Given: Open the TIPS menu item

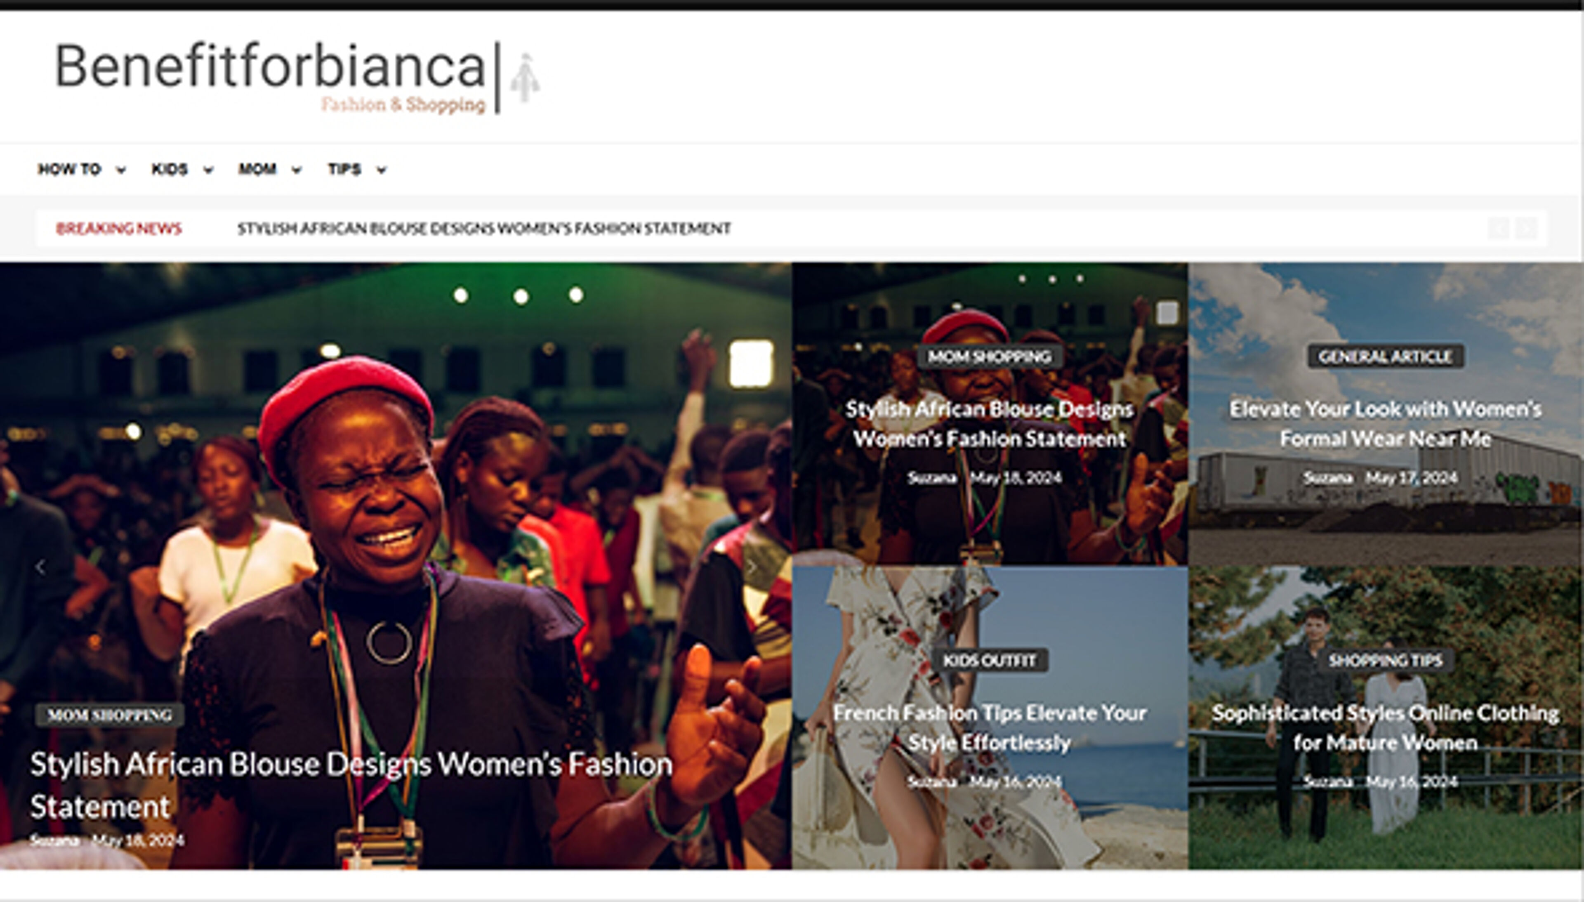Looking at the screenshot, I should pos(344,169).
